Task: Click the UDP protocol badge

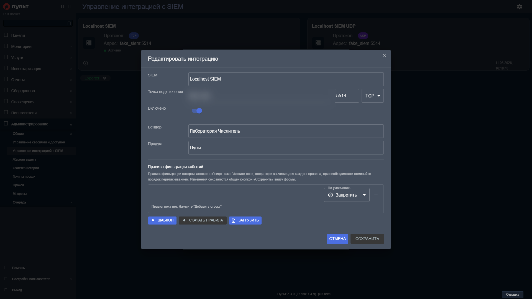Action: [x=363, y=36]
